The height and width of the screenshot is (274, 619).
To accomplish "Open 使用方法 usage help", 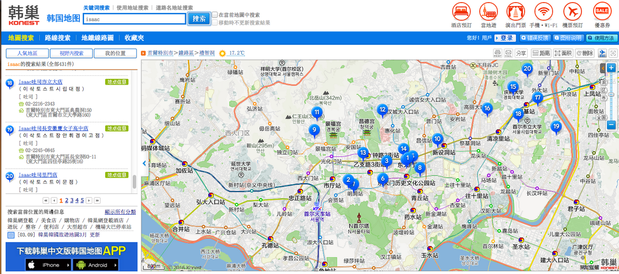I will [601, 38].
